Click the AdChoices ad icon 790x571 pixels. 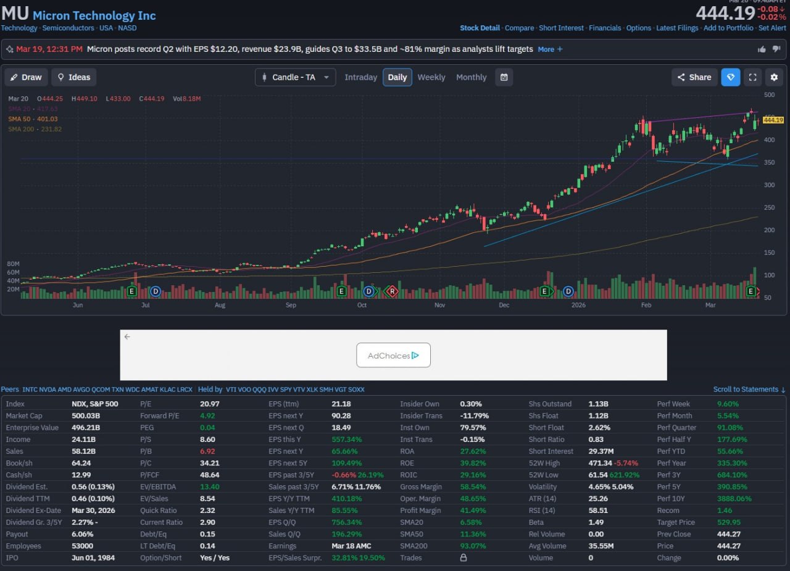pyautogui.click(x=393, y=356)
